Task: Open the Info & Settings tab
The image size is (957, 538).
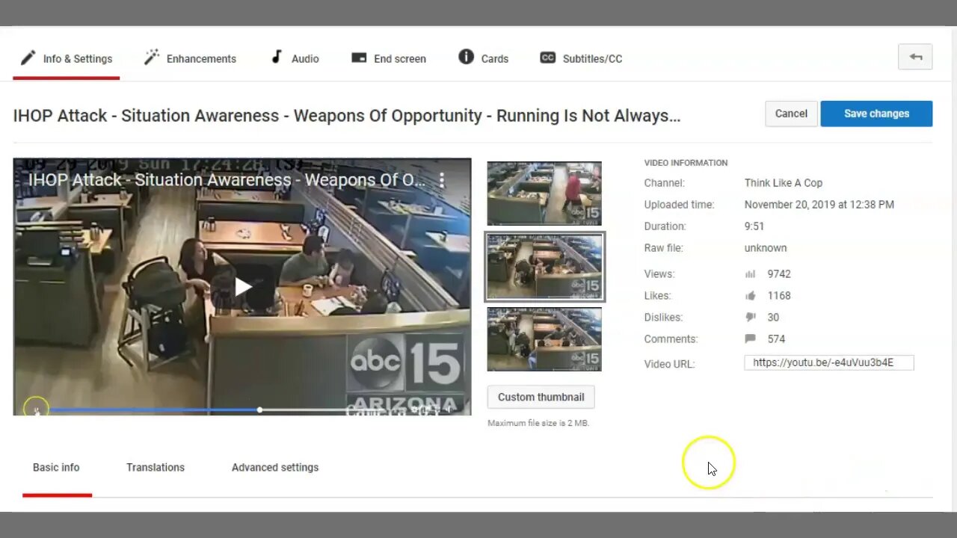Action: (x=67, y=58)
